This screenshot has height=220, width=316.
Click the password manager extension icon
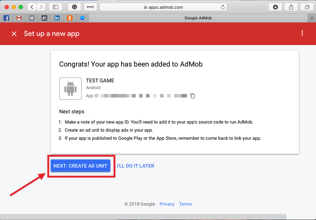pos(90,7)
